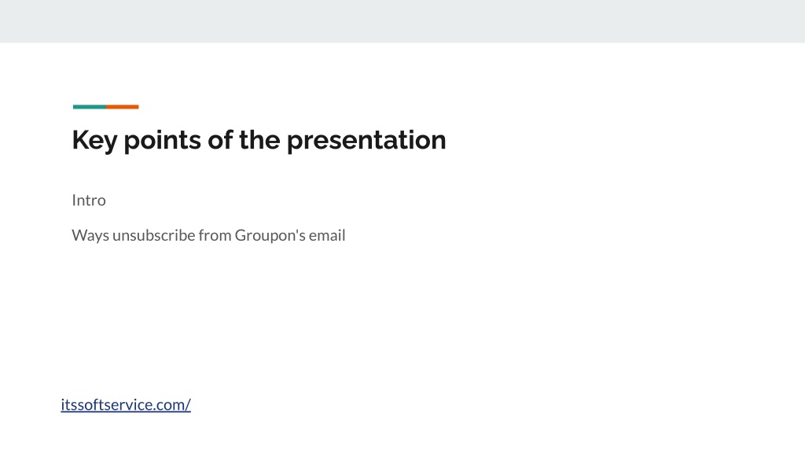
Task: Select the "Intro" bullet line
Action: point(89,200)
